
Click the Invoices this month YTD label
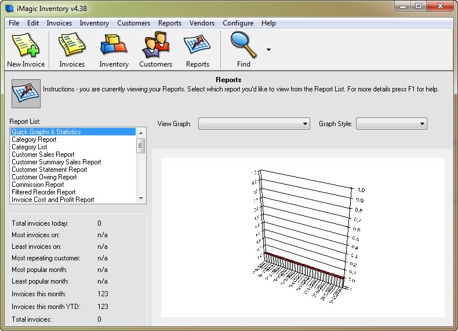pos(46,307)
